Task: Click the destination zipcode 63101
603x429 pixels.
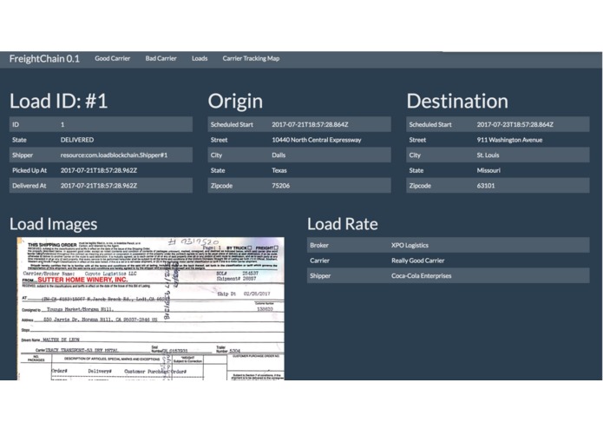Action: point(486,186)
